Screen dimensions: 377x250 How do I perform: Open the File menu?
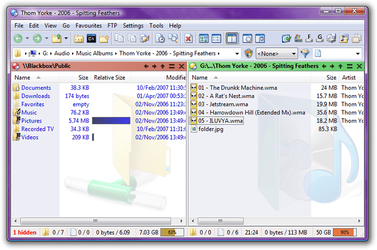tap(19, 26)
